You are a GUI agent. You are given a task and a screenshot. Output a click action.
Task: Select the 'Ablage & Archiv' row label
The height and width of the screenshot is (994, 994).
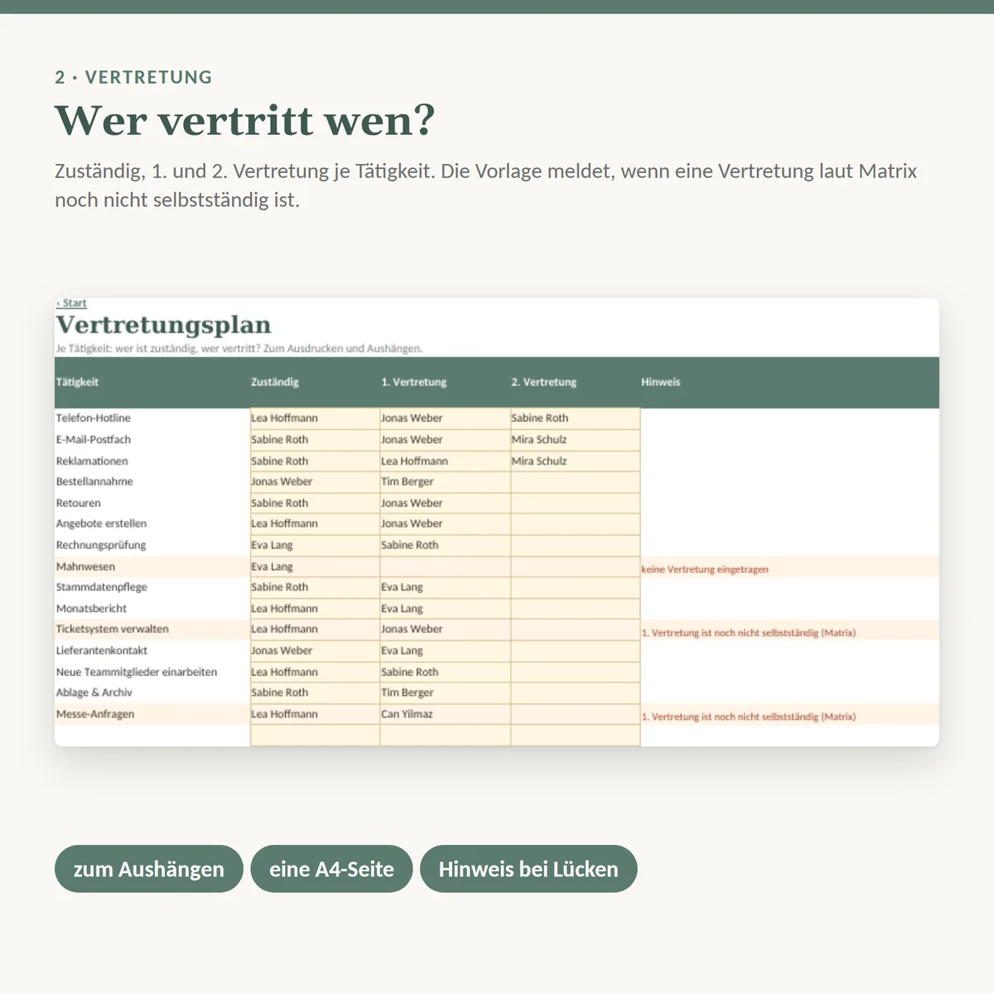pyautogui.click(x=94, y=692)
